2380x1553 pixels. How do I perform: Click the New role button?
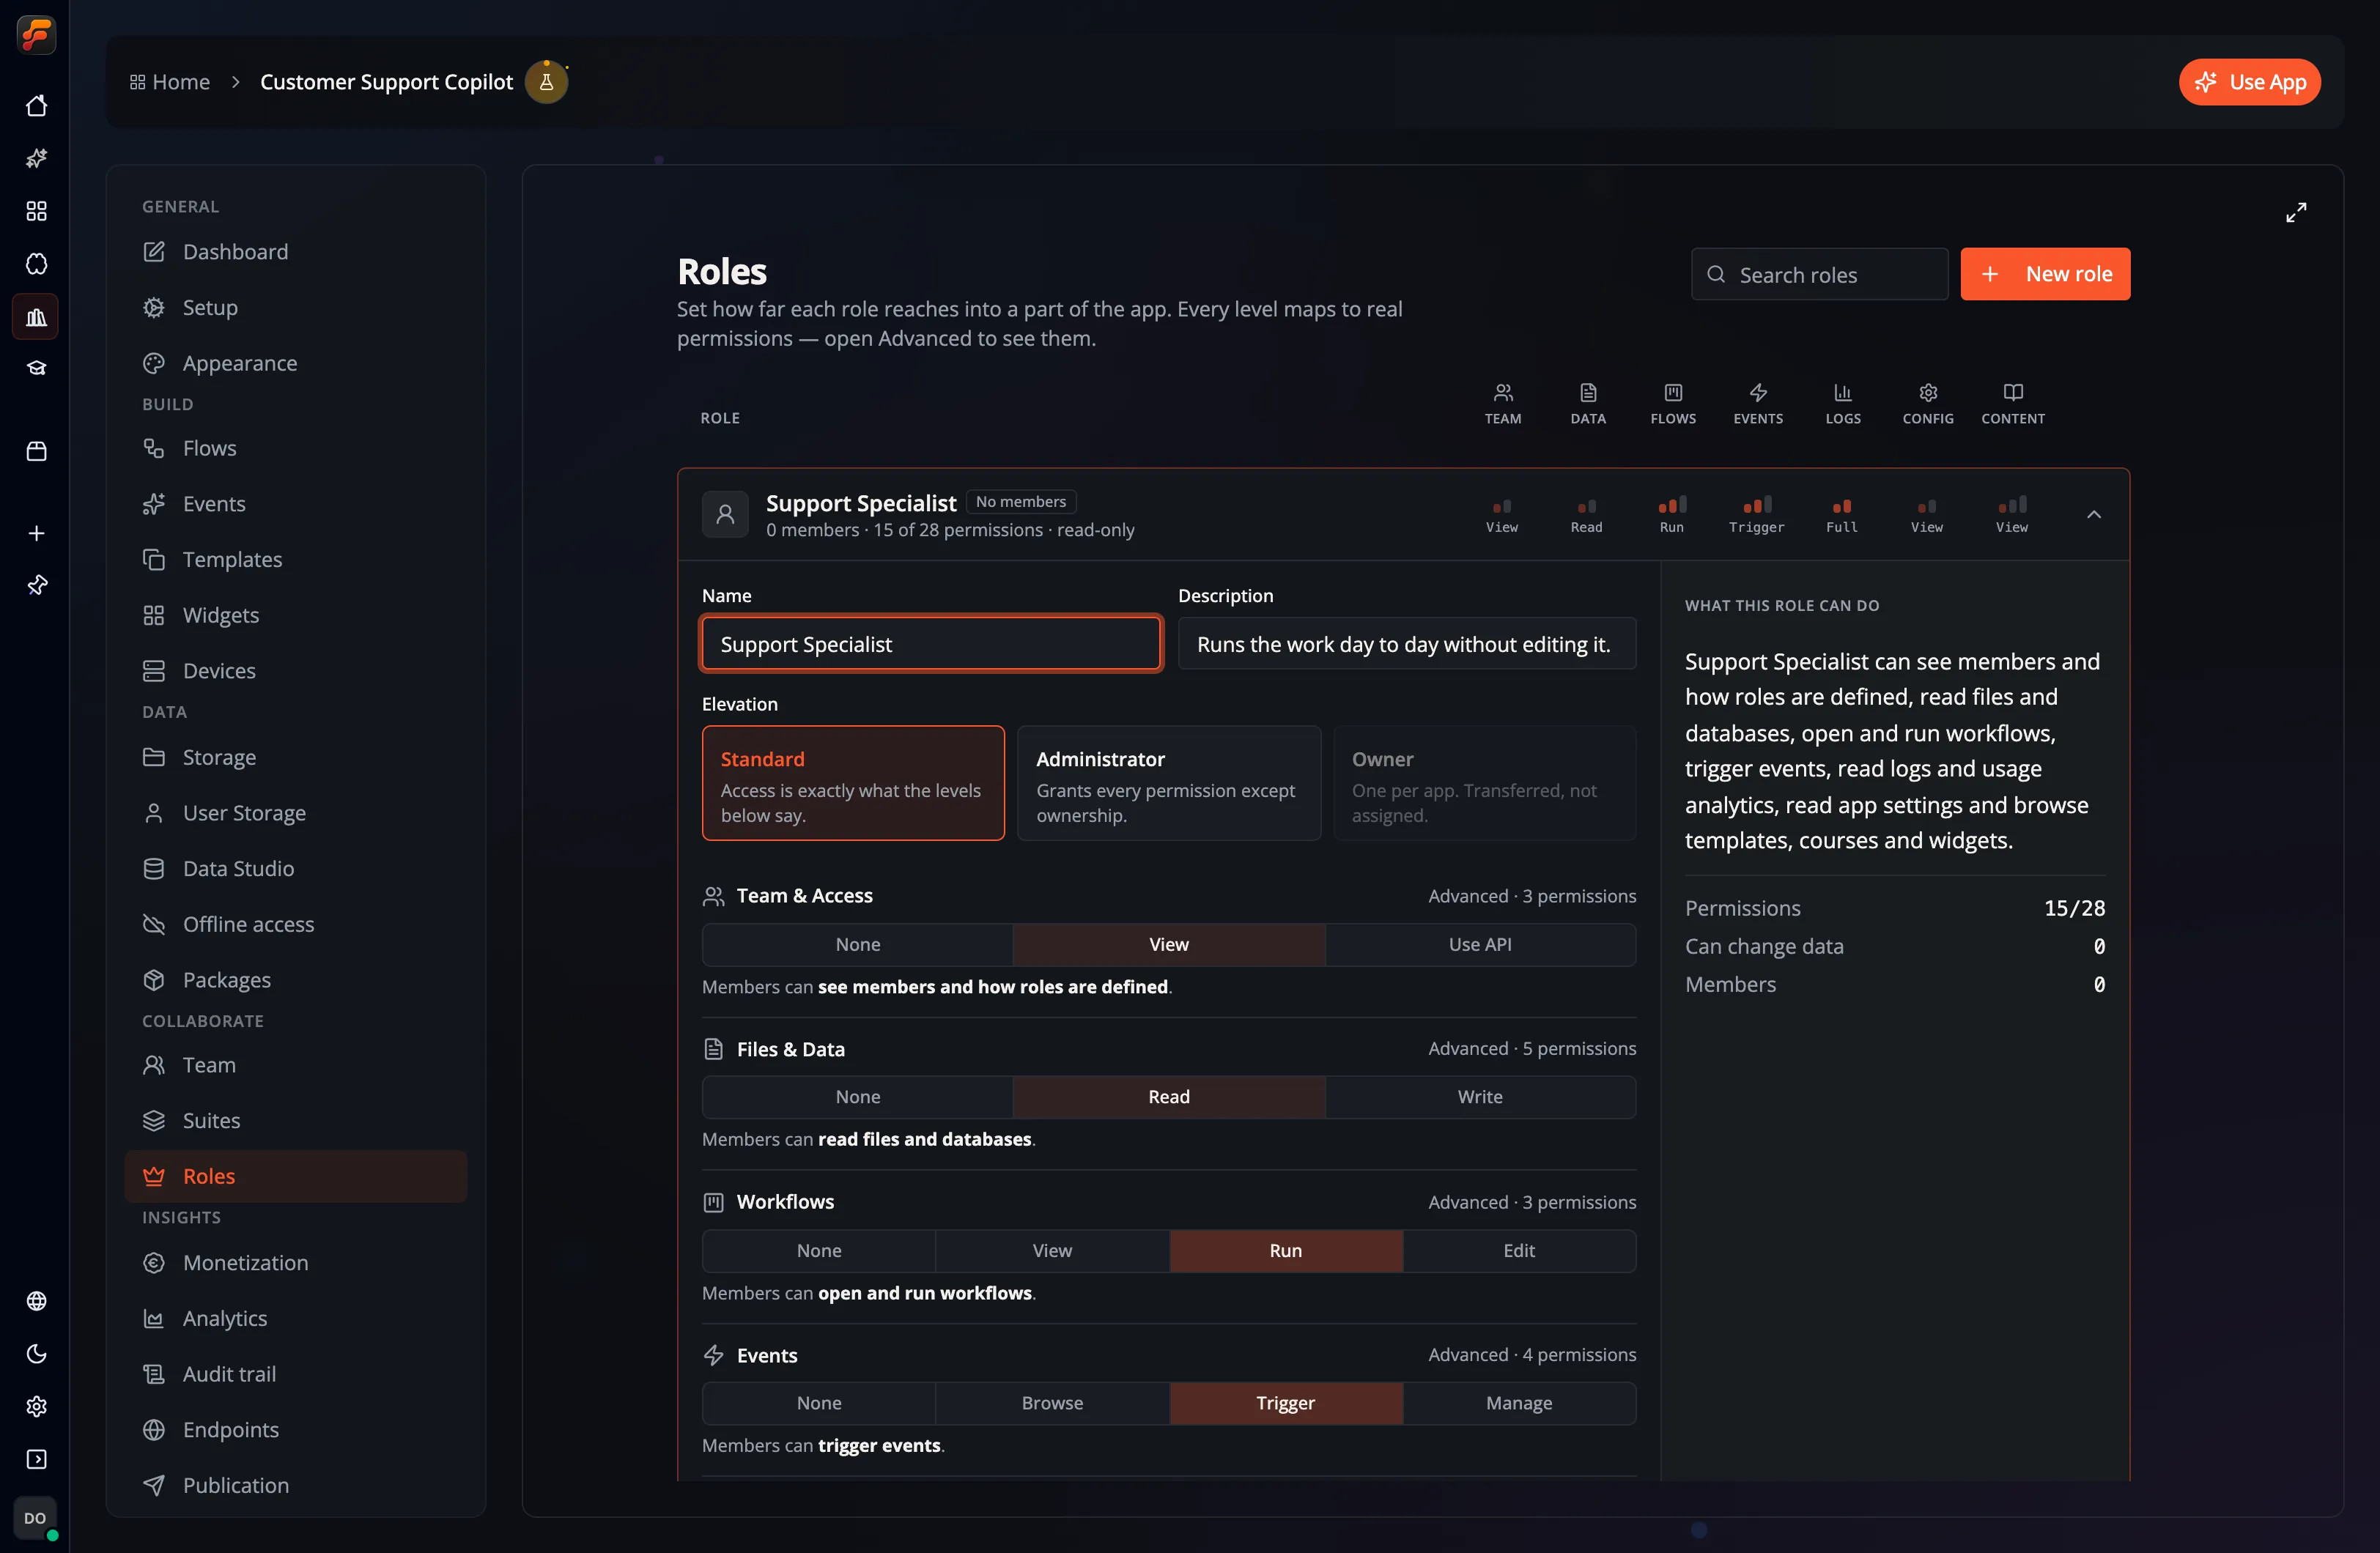2044,274
